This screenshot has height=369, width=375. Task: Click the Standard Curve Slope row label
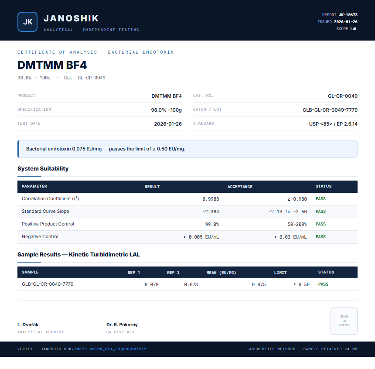(45, 211)
